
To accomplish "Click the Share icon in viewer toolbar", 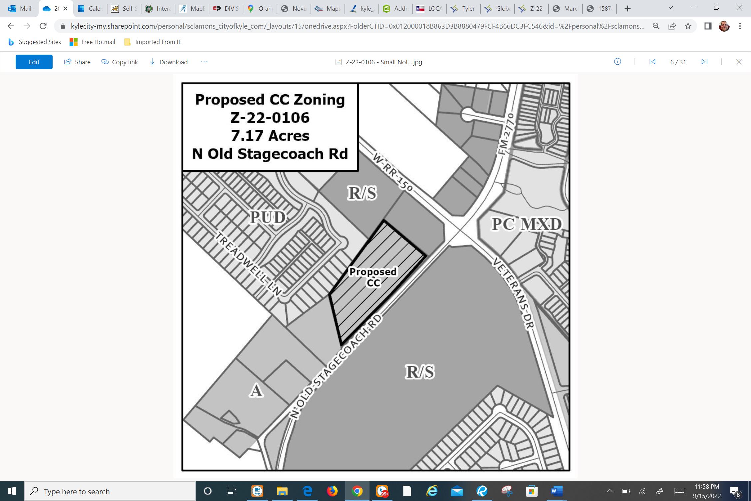I will point(68,62).
